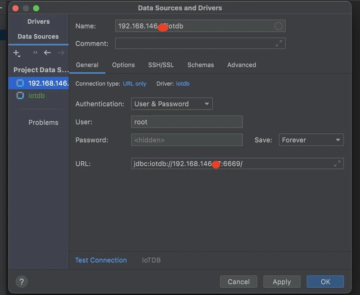The height and width of the screenshot is (295, 360).
Task: Click the 192.168.146 data source icon
Action: 20,83
